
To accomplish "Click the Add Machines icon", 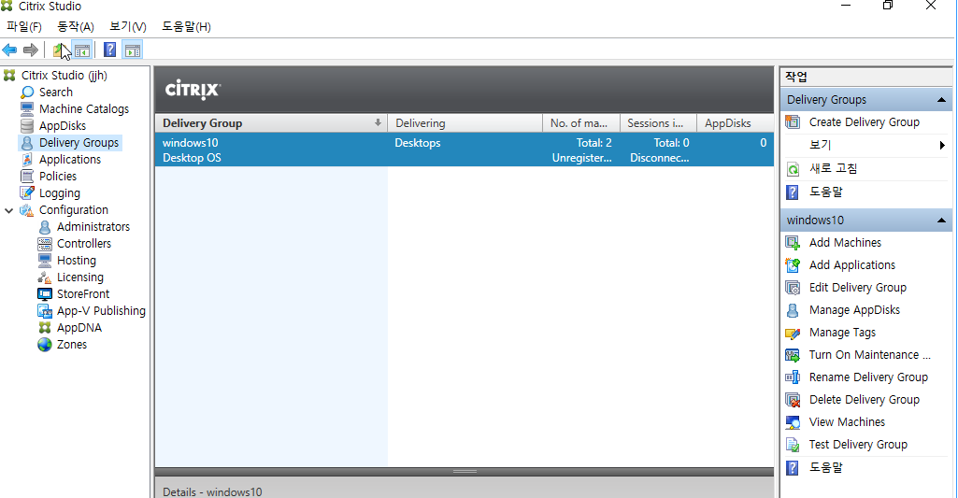I will (793, 243).
